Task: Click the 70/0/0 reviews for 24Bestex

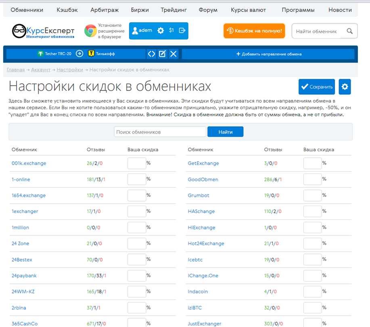Action: tap(95, 260)
